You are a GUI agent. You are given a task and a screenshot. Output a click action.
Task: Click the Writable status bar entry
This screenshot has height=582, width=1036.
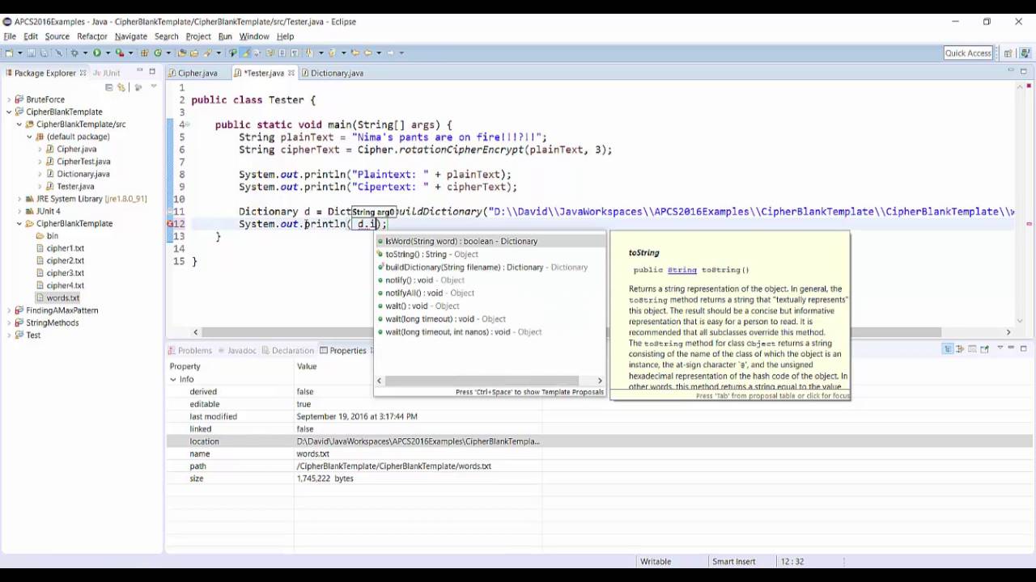pyautogui.click(x=656, y=562)
